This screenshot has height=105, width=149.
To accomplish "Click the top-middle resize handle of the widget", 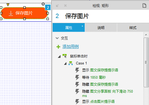I will tap(24, 8).
